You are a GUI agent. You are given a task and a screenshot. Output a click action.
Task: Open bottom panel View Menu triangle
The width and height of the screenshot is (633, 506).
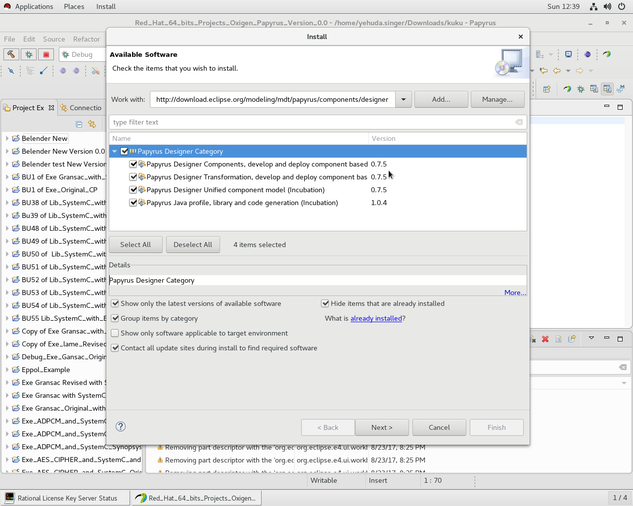point(591,338)
